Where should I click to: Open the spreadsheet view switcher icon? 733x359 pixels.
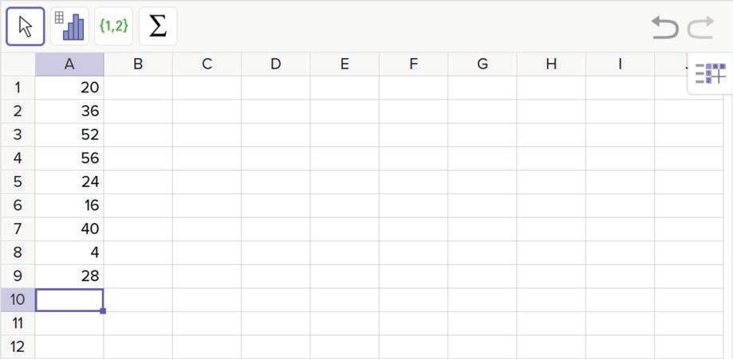point(710,75)
